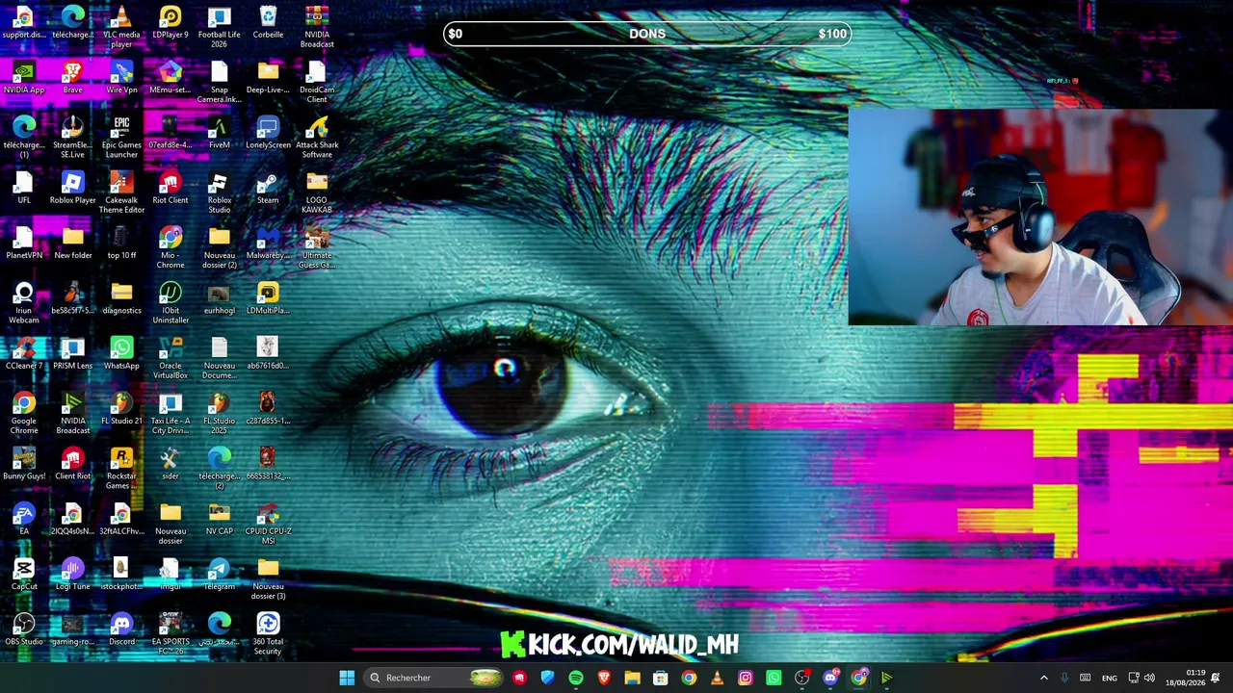Screen dimensions: 1233x693
Task: Select the PRISM Lens desktop icon
Action: click(73, 353)
